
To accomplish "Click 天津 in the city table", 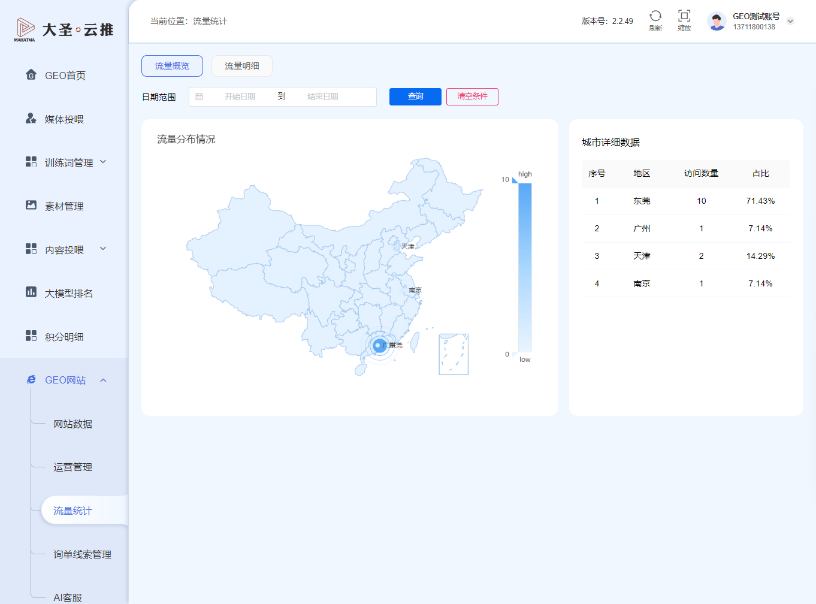I will [x=642, y=256].
